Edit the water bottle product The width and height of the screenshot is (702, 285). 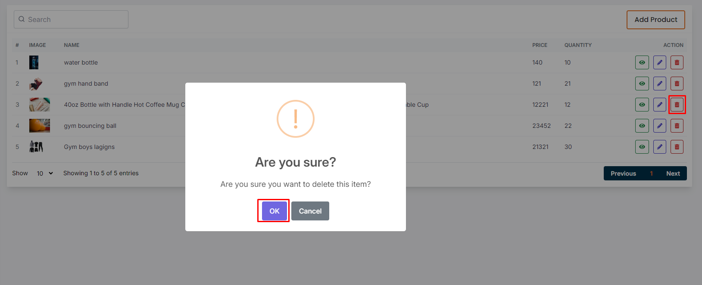(659, 62)
